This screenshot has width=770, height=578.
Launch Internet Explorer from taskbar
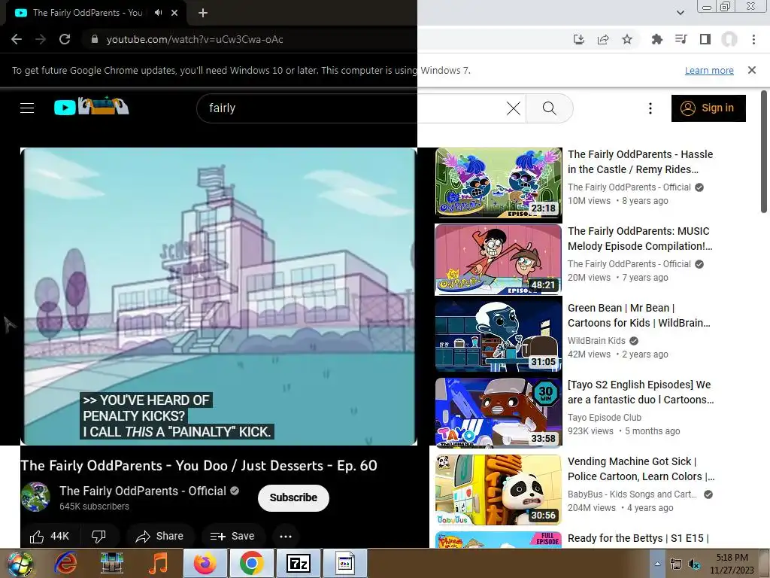pyautogui.click(x=66, y=564)
